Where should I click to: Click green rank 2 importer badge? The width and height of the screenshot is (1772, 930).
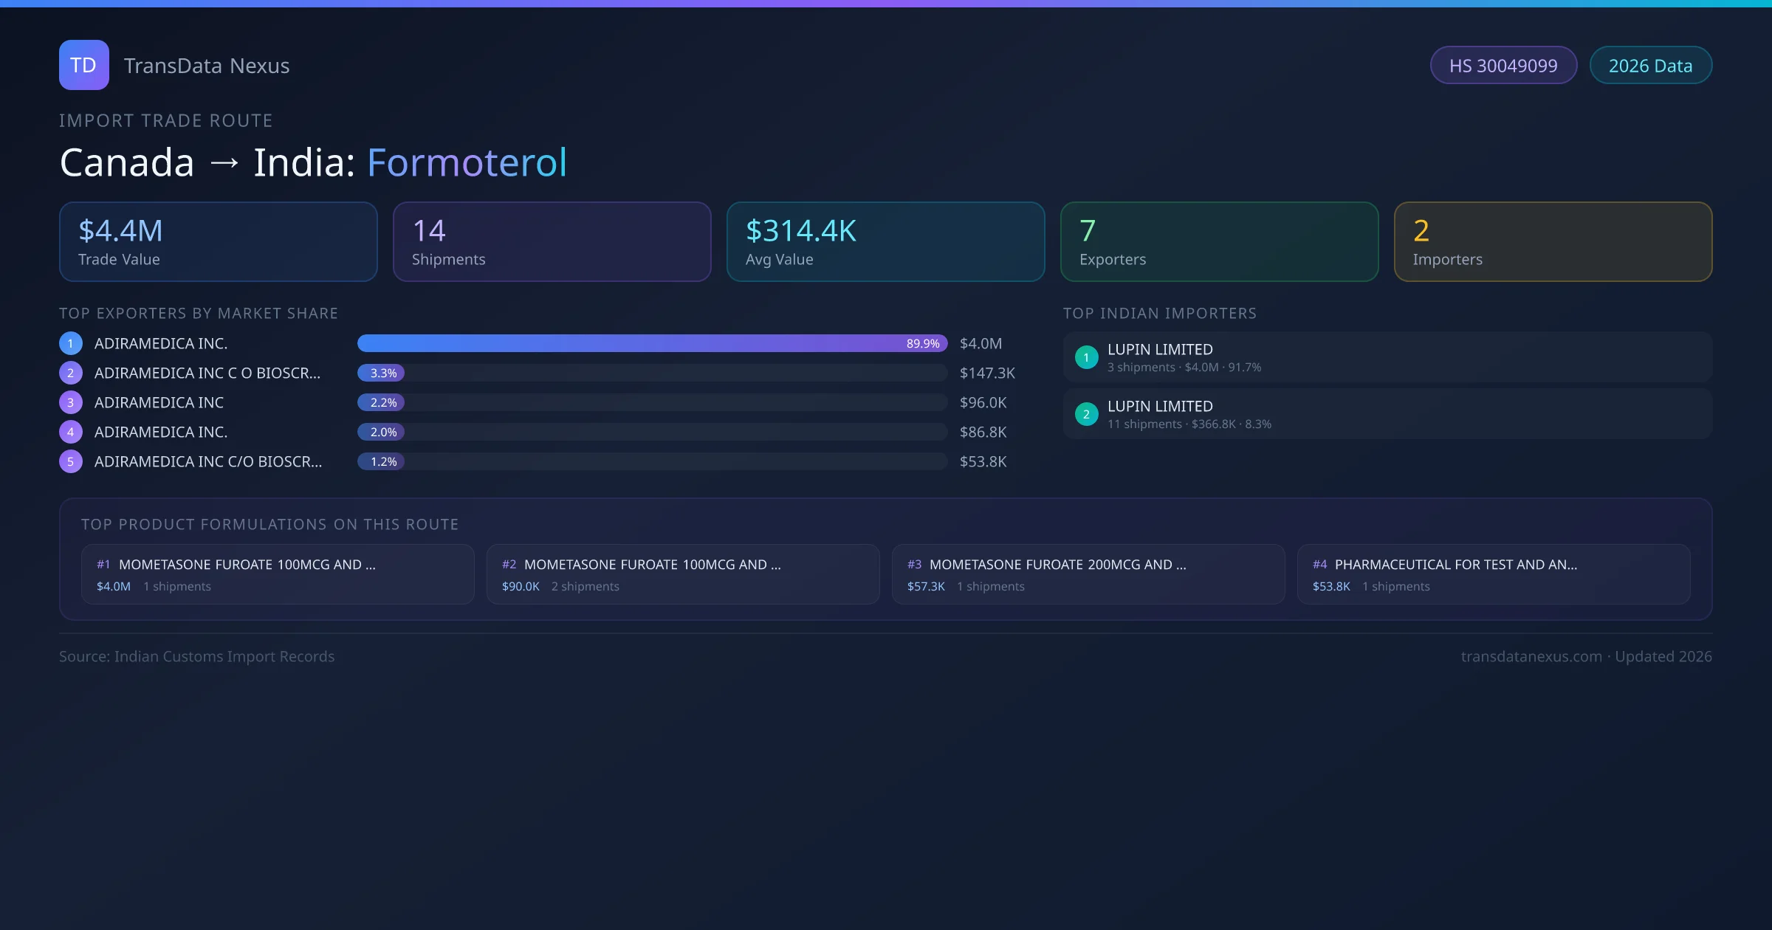(x=1086, y=414)
